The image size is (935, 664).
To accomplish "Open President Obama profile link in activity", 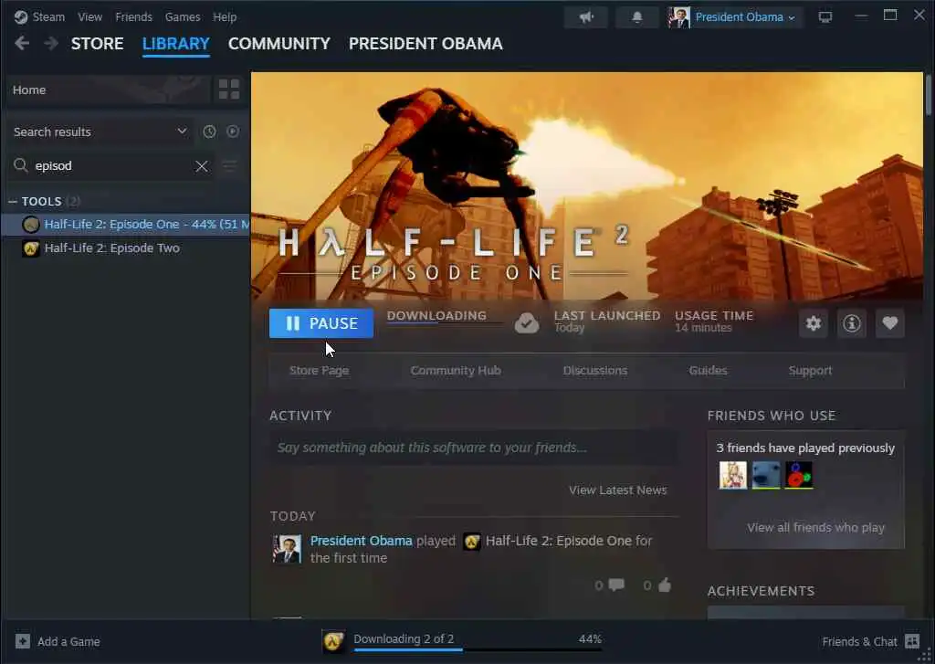I will (362, 541).
